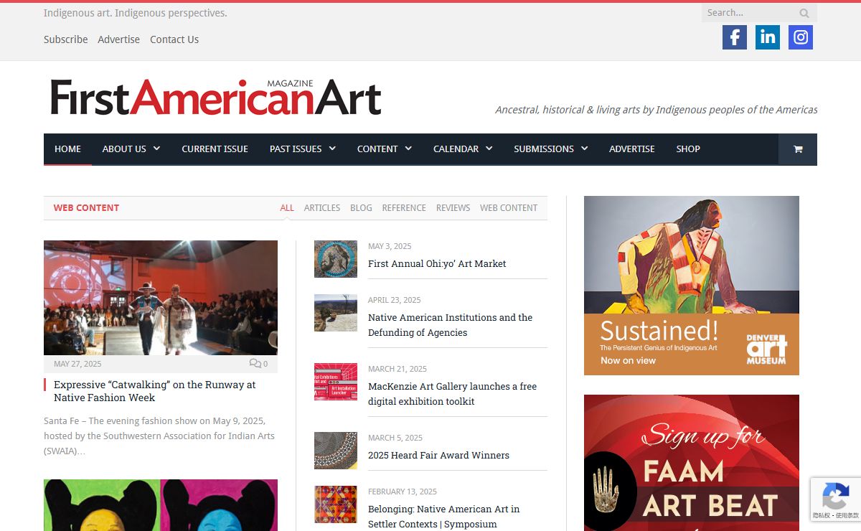Open the Web Content section heading

click(86, 208)
